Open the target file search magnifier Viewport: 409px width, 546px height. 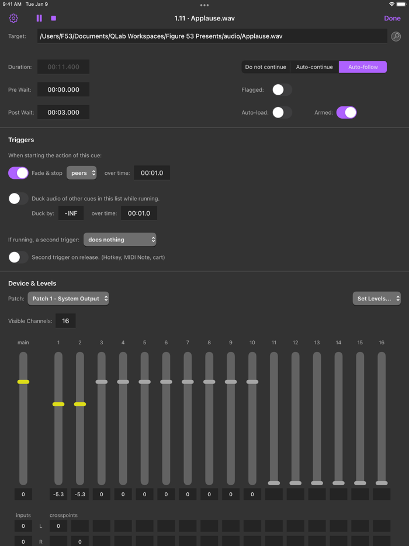(x=396, y=36)
